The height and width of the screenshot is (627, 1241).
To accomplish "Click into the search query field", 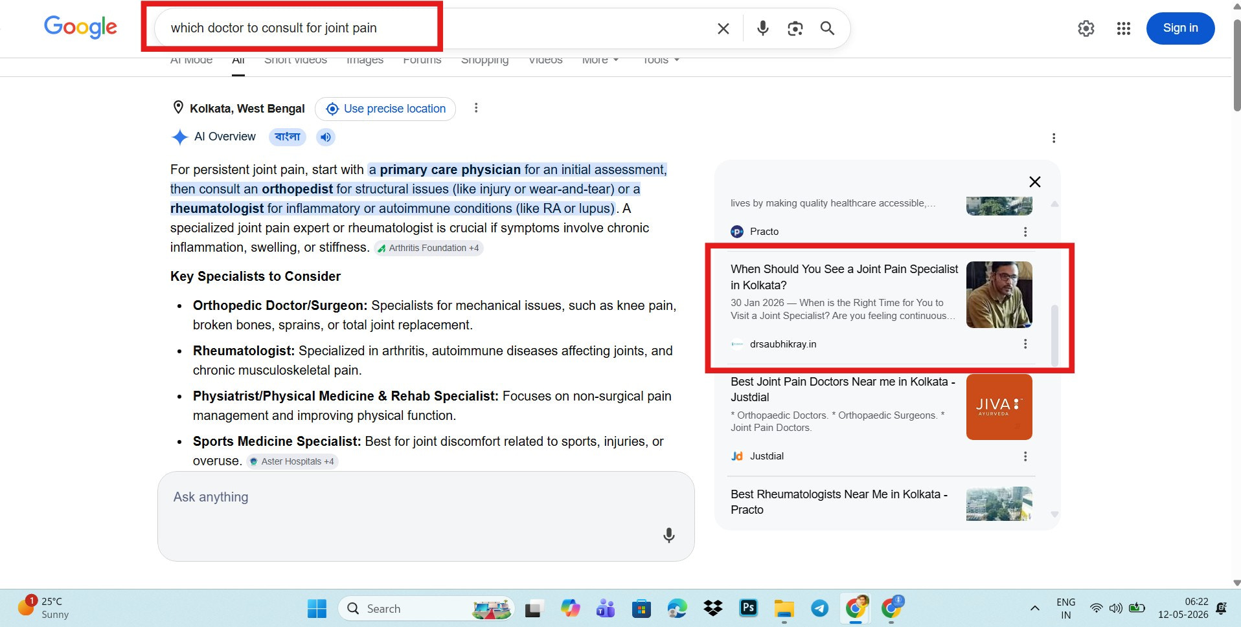I will pyautogui.click(x=434, y=28).
